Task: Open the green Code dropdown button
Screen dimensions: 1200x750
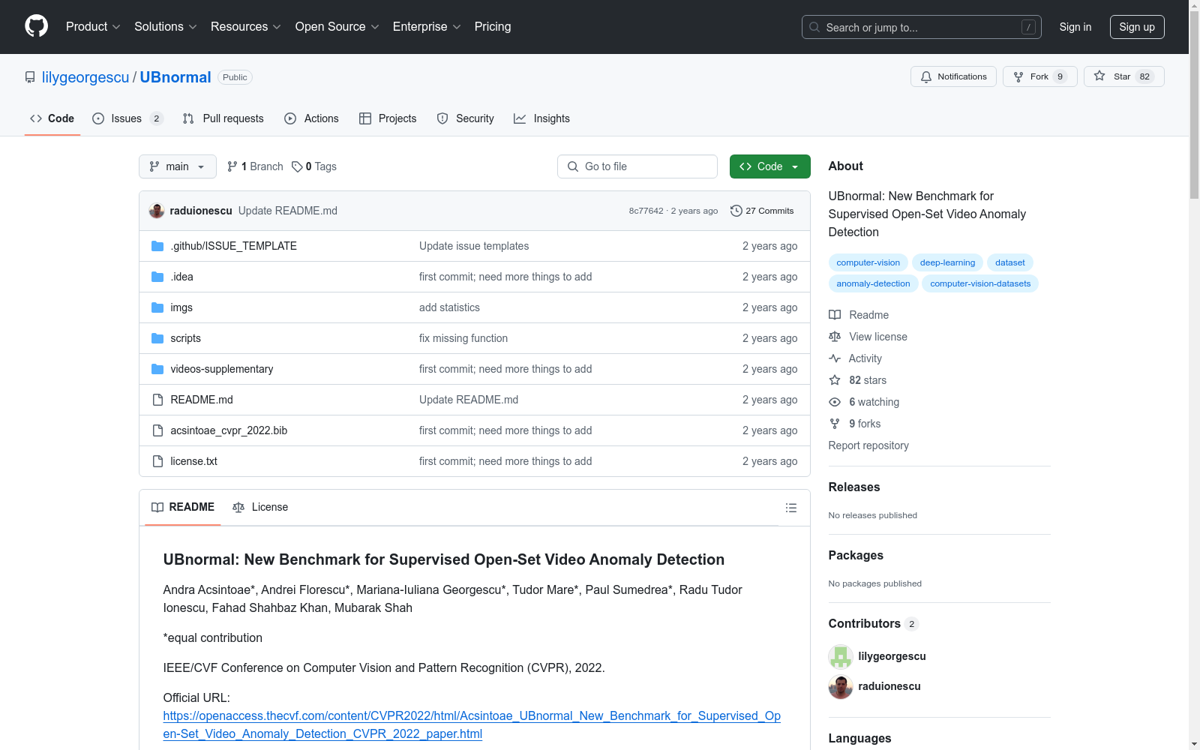Action: 769,166
